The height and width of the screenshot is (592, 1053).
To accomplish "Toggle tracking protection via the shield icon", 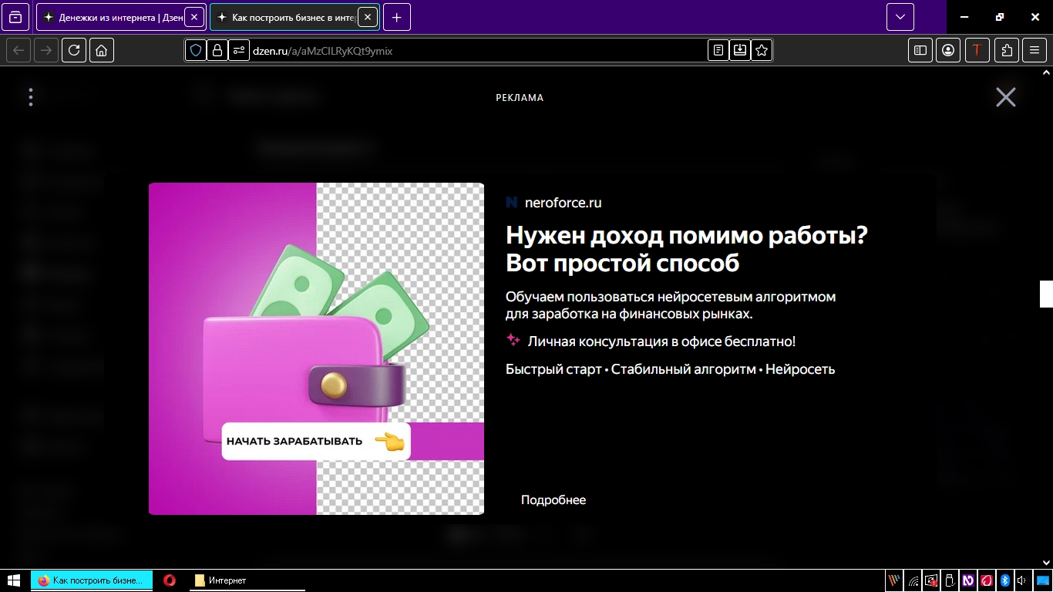I will (x=195, y=50).
